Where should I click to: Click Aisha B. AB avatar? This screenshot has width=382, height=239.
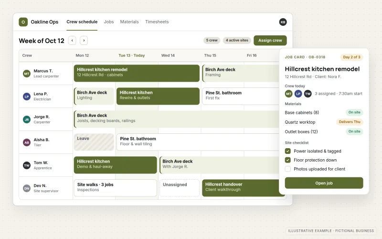(27, 142)
